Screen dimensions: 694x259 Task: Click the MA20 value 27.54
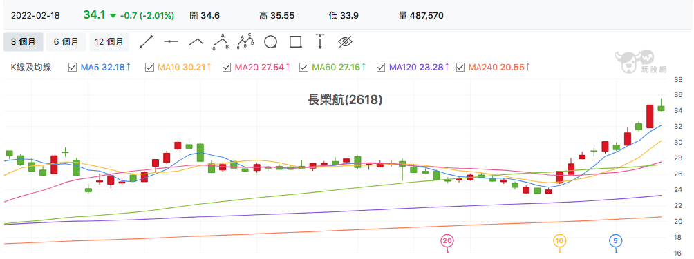pos(272,68)
